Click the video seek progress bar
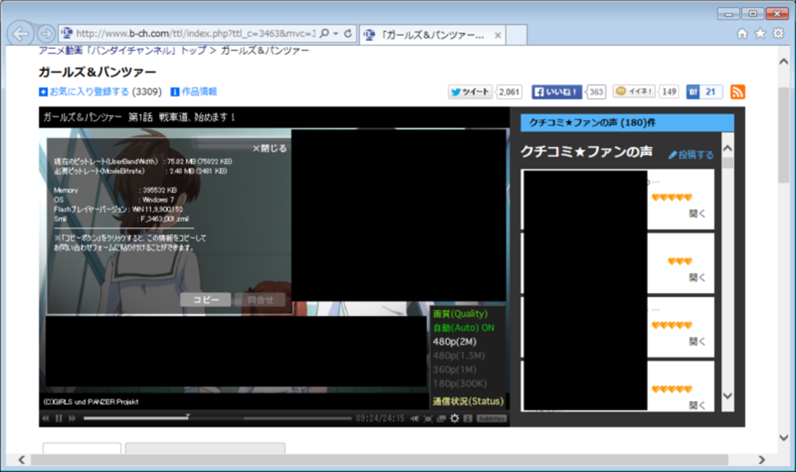 (217, 418)
